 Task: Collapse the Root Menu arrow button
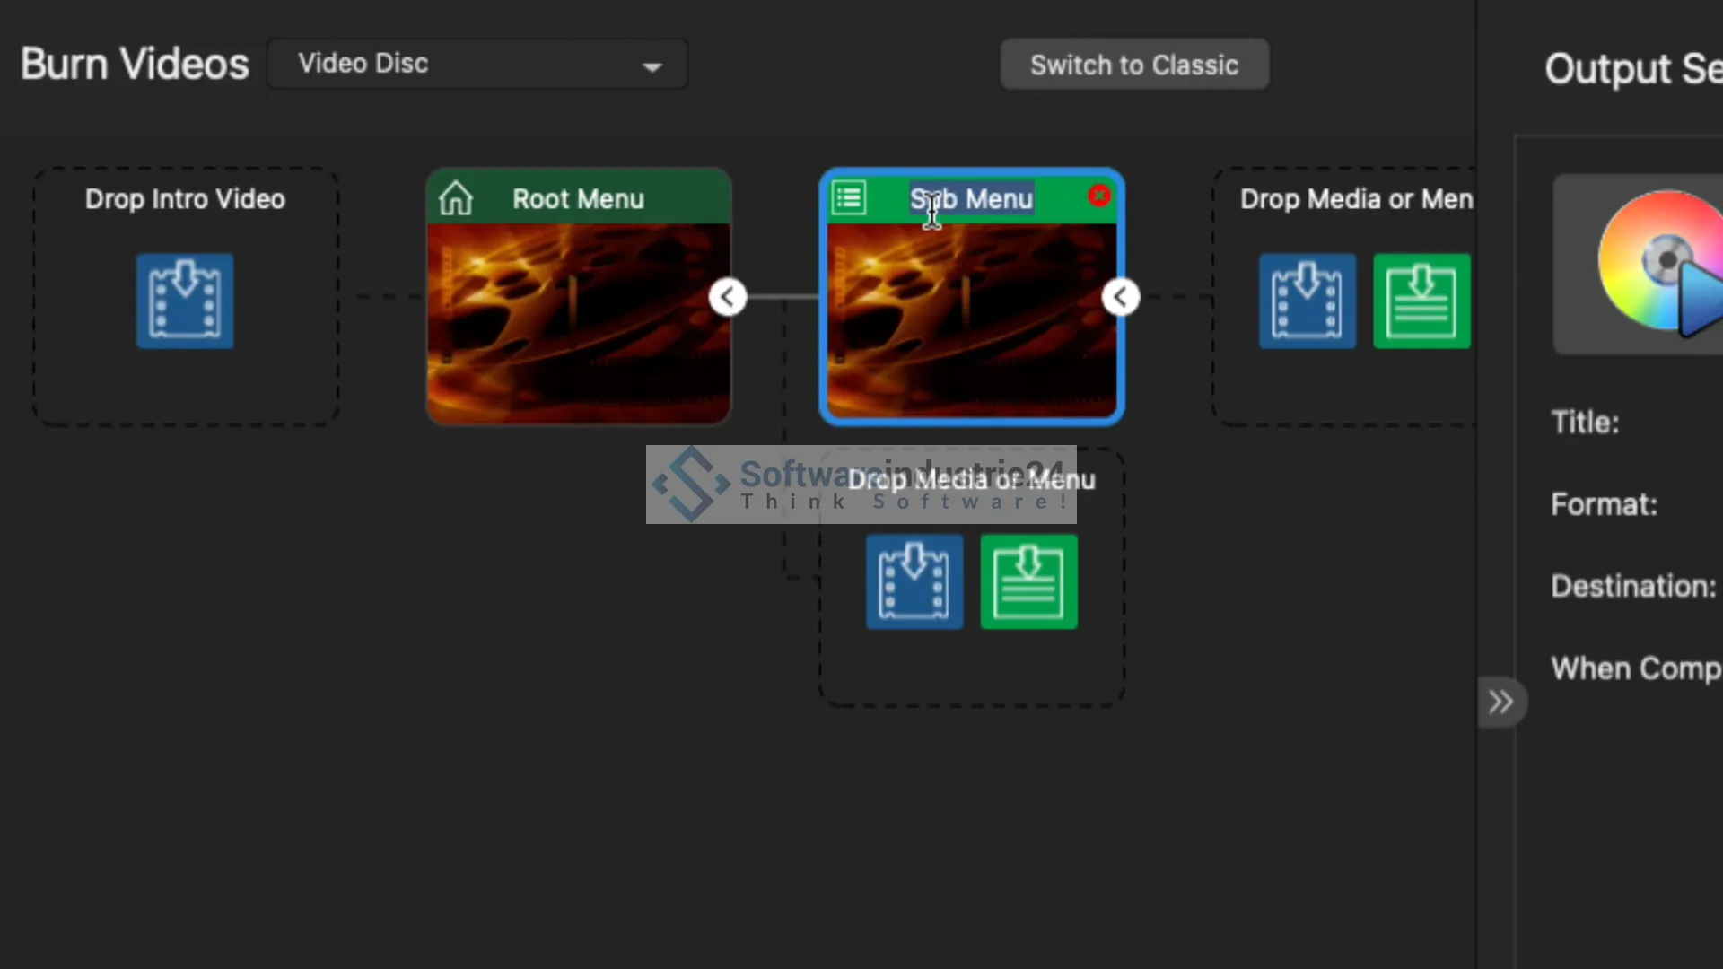pyautogui.click(x=728, y=297)
